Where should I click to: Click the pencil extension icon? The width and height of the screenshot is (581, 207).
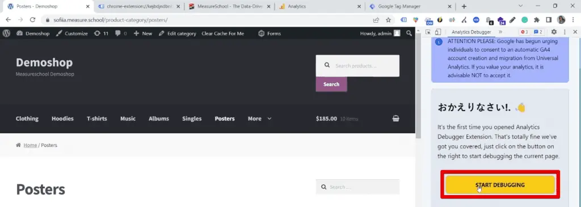513,20
